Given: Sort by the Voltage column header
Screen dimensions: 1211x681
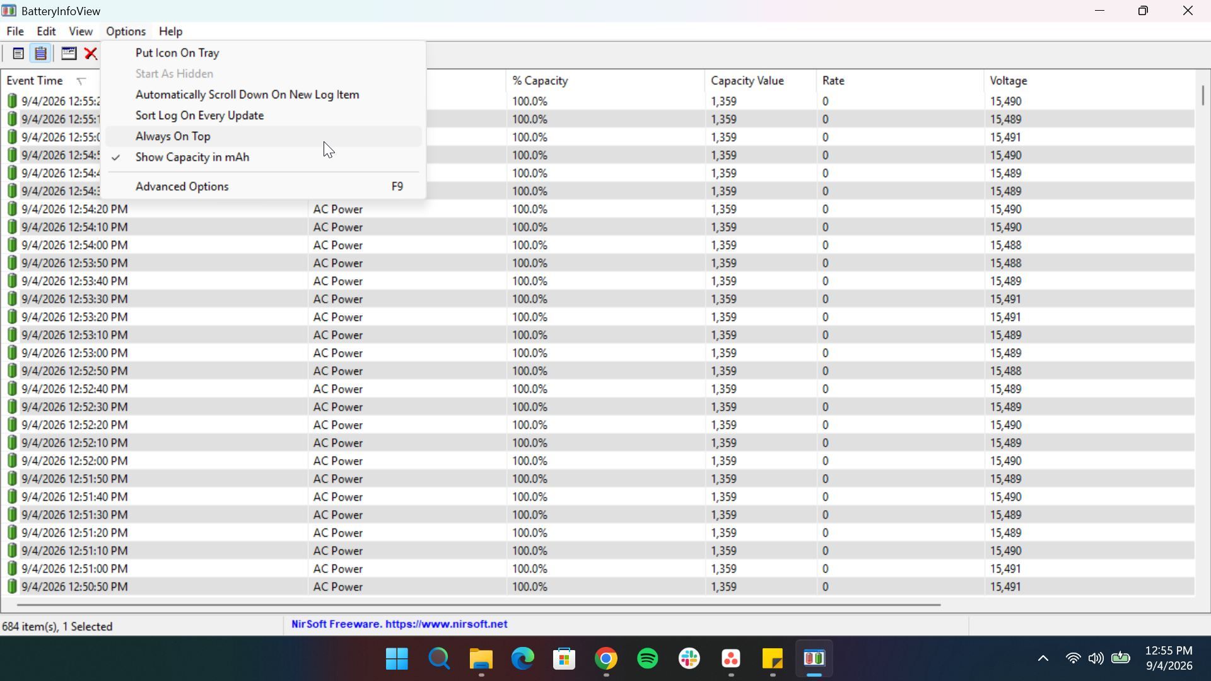Looking at the screenshot, I should coord(1089,81).
